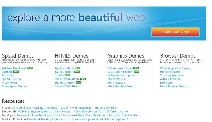Open the Griddle demo link
The width and height of the screenshot is (212, 122).
(59, 76)
